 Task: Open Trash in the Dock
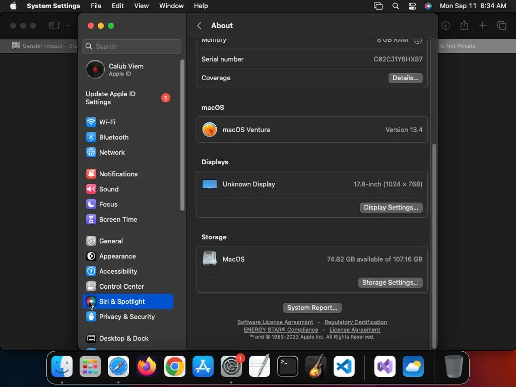454,366
